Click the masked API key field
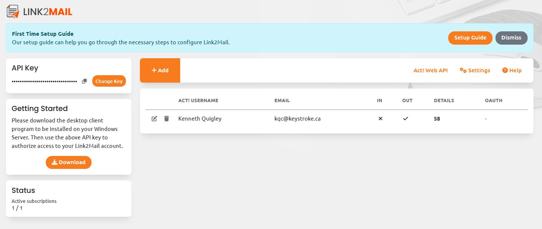This screenshot has height=229, width=542. click(44, 81)
